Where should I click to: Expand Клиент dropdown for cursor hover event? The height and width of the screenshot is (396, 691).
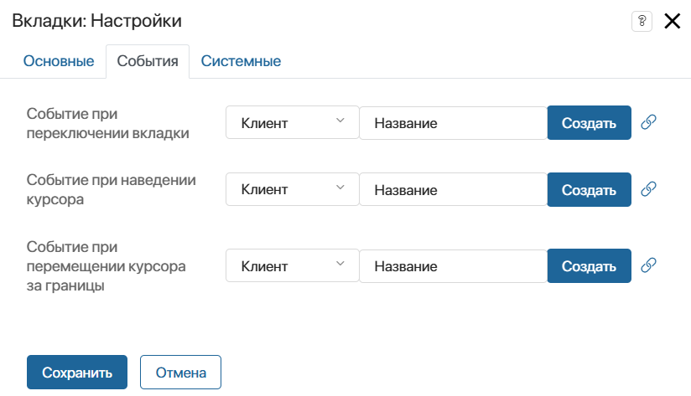292,190
